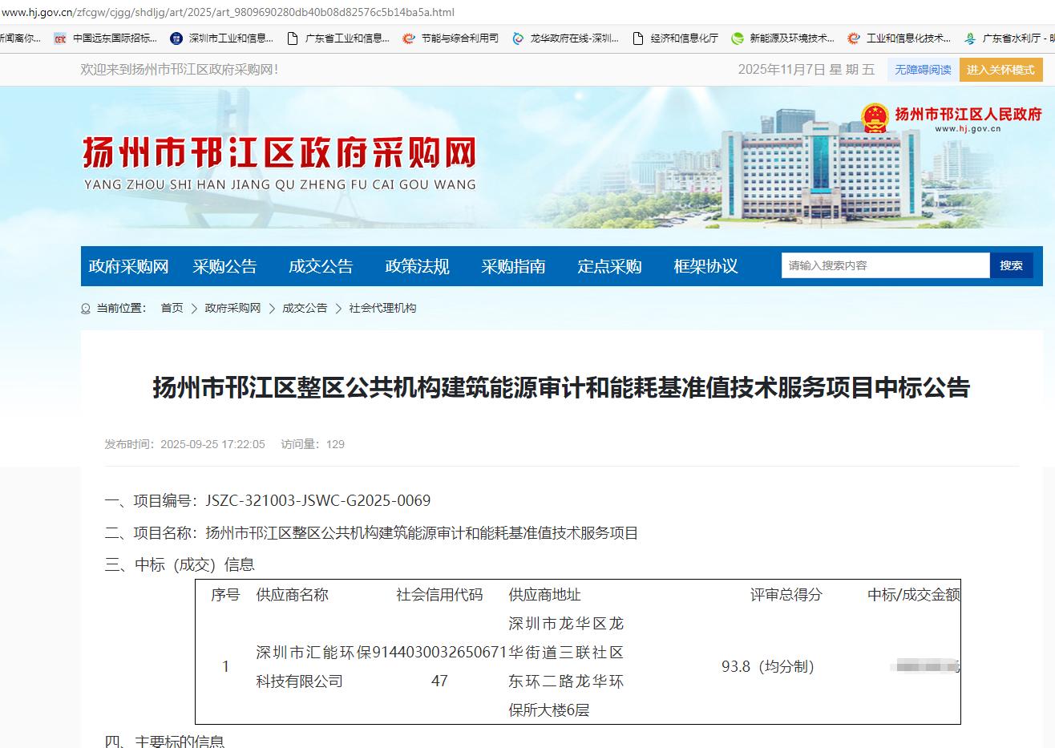Viewport: 1055px width, 748px height.
Task: Select 成交公告 in the navigation bar
Action: [x=321, y=266]
